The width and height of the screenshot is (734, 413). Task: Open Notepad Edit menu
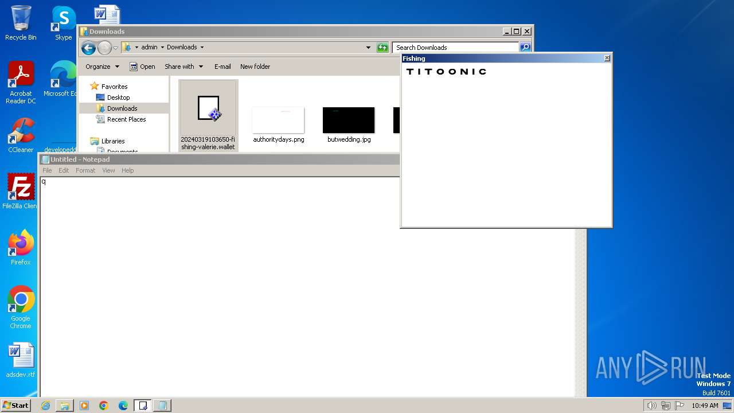coord(64,170)
